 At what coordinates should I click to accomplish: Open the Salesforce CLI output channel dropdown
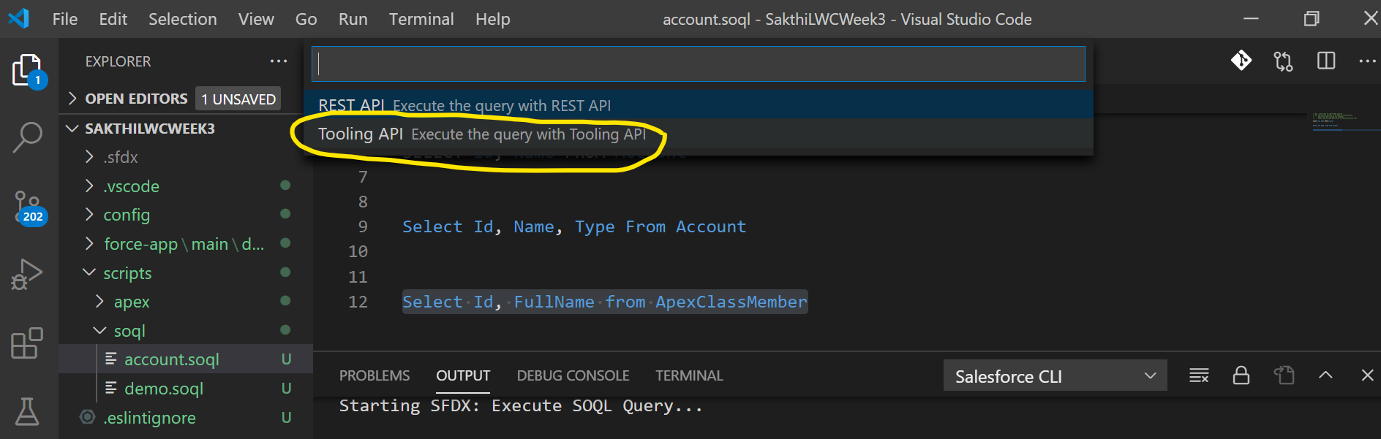coord(1055,375)
